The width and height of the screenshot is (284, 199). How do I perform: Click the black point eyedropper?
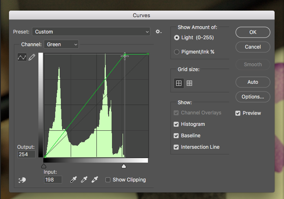[x=74, y=179]
